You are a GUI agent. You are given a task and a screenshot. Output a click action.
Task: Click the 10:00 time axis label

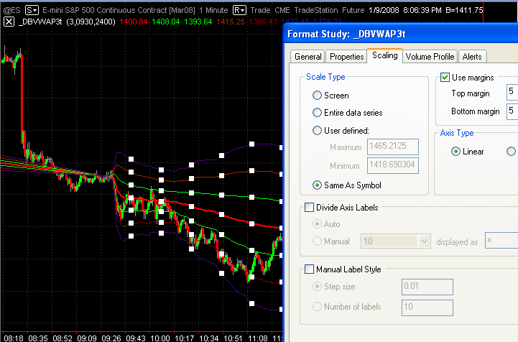(x=160, y=338)
